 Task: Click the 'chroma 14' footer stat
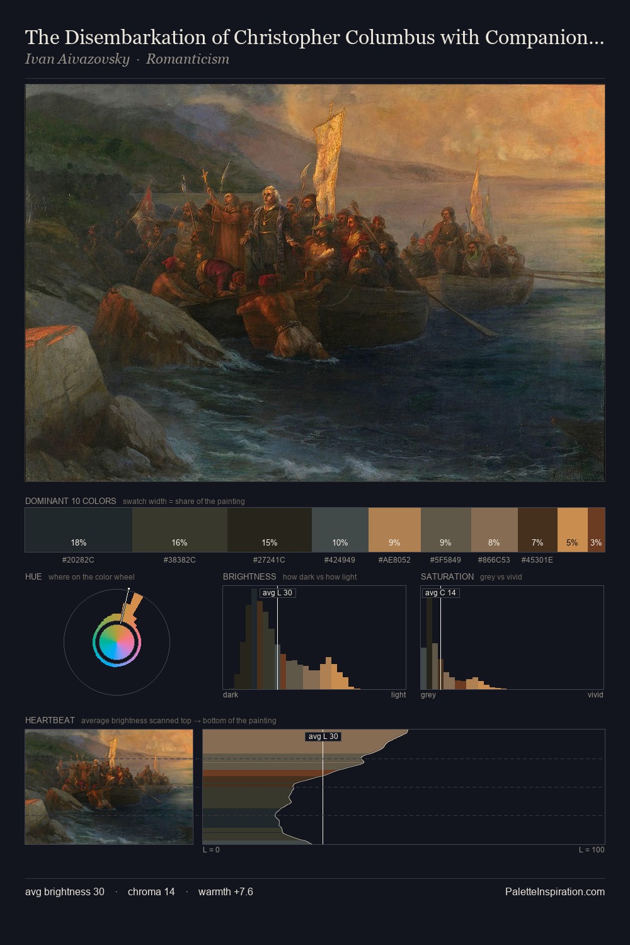[x=151, y=891]
